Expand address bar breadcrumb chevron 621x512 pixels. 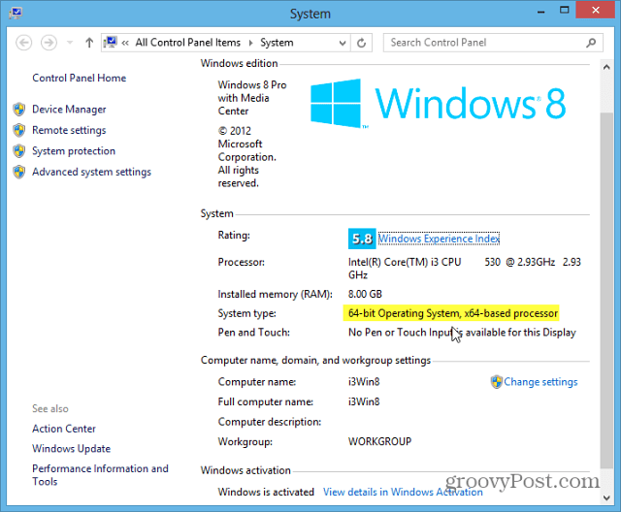pos(125,43)
